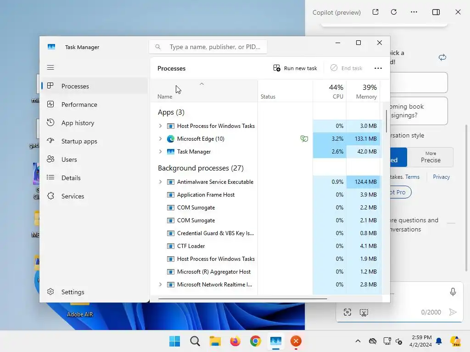This screenshot has height=352, width=470.
Task: Click the Apps (3) group header
Action: tap(171, 112)
